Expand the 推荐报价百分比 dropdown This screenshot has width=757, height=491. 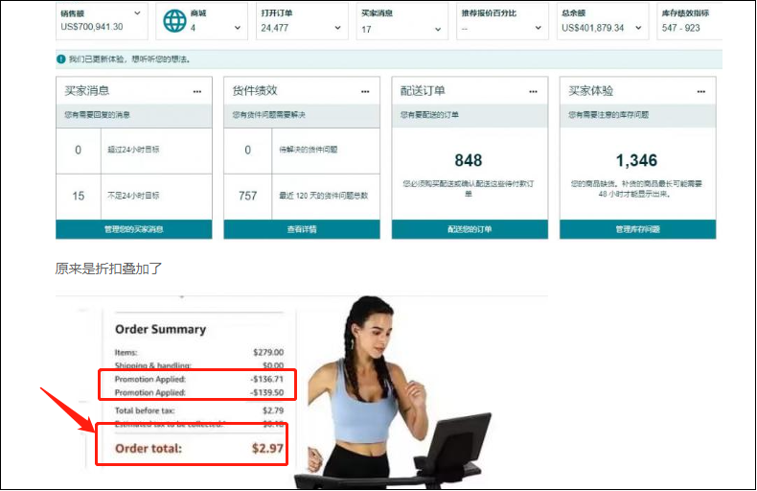click(539, 28)
